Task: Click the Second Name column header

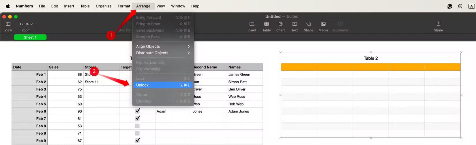Action: pos(209,67)
